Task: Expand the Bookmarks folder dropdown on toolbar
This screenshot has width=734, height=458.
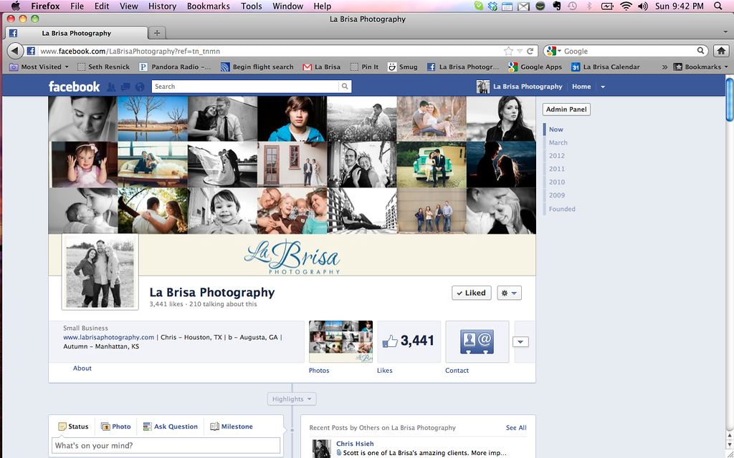Action: click(x=701, y=67)
